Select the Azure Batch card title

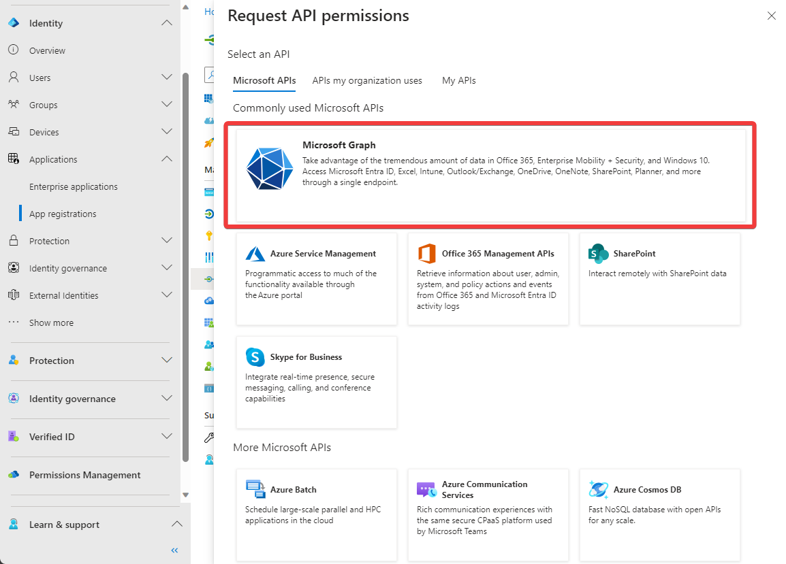[x=294, y=489]
